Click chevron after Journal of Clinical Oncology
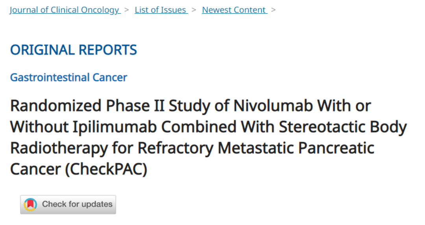The height and width of the screenshot is (225, 425). point(127,10)
